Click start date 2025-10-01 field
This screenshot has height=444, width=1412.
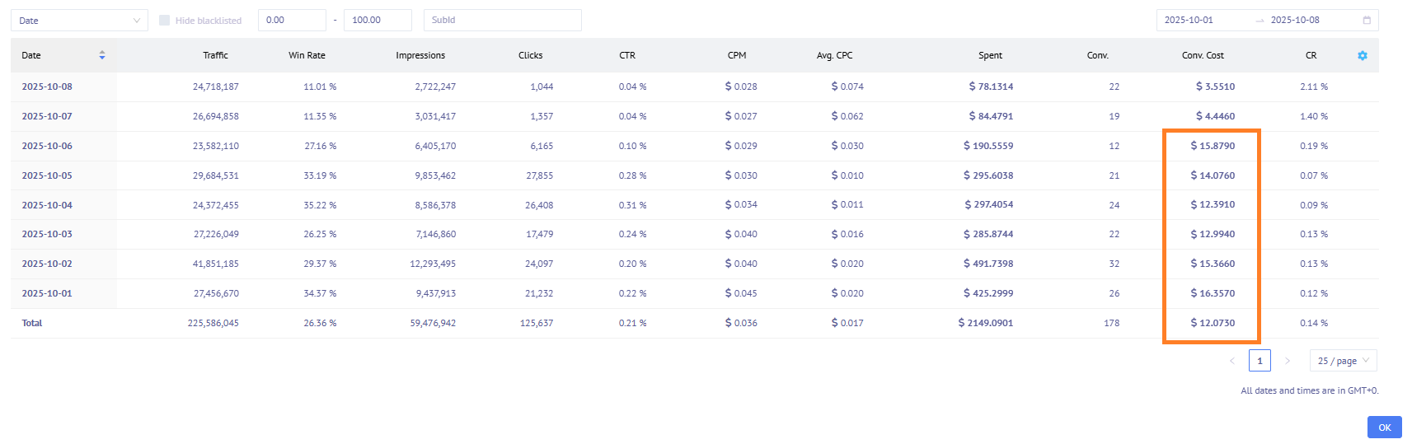pyautogui.click(x=1203, y=20)
